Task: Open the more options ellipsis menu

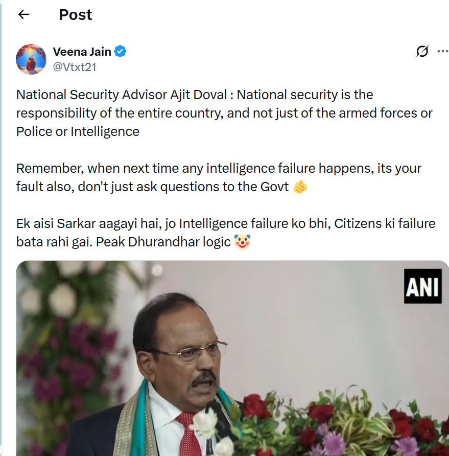Action: tap(442, 52)
